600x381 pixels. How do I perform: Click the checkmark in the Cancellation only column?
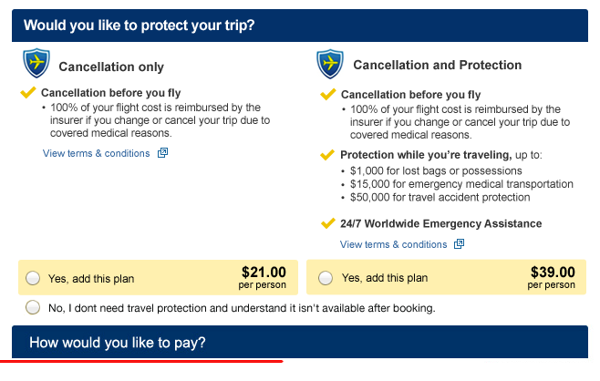click(x=27, y=93)
